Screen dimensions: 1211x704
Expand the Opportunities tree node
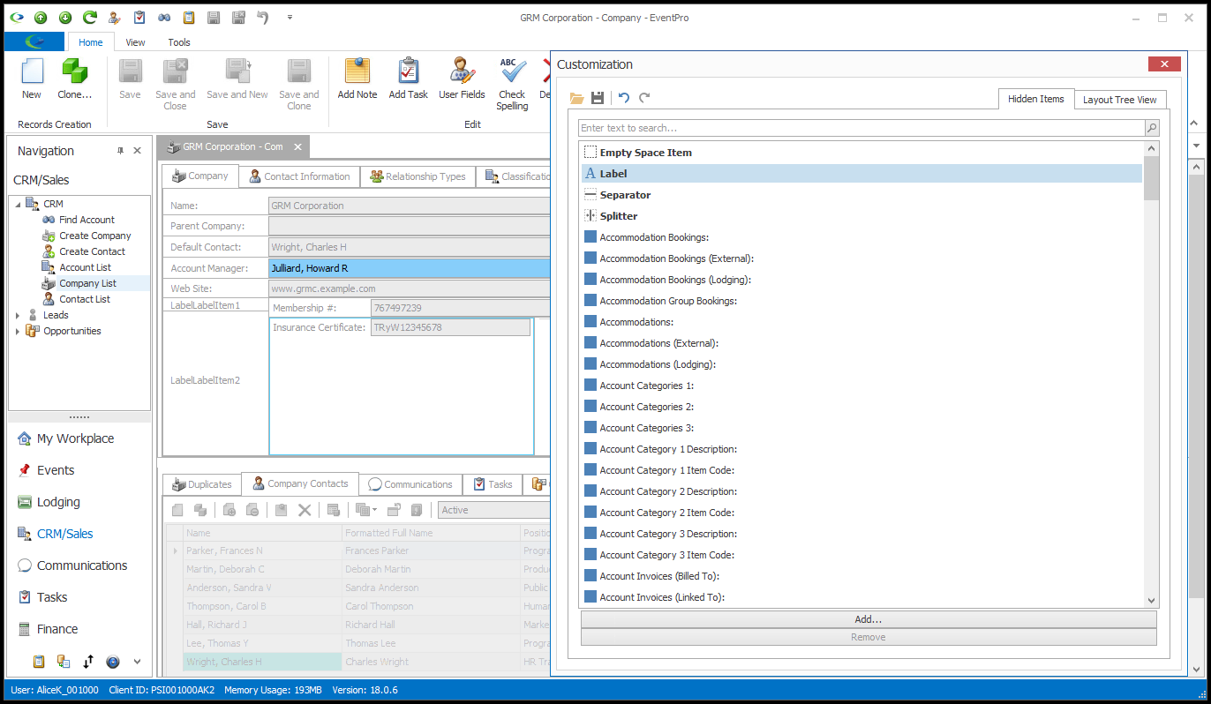pos(18,331)
